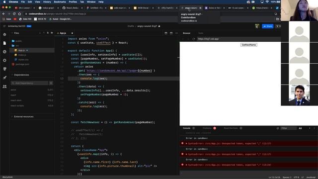Click the split editor layout icon
Screen dimensions: 318x179
pyautogui.click(x=166, y=33)
